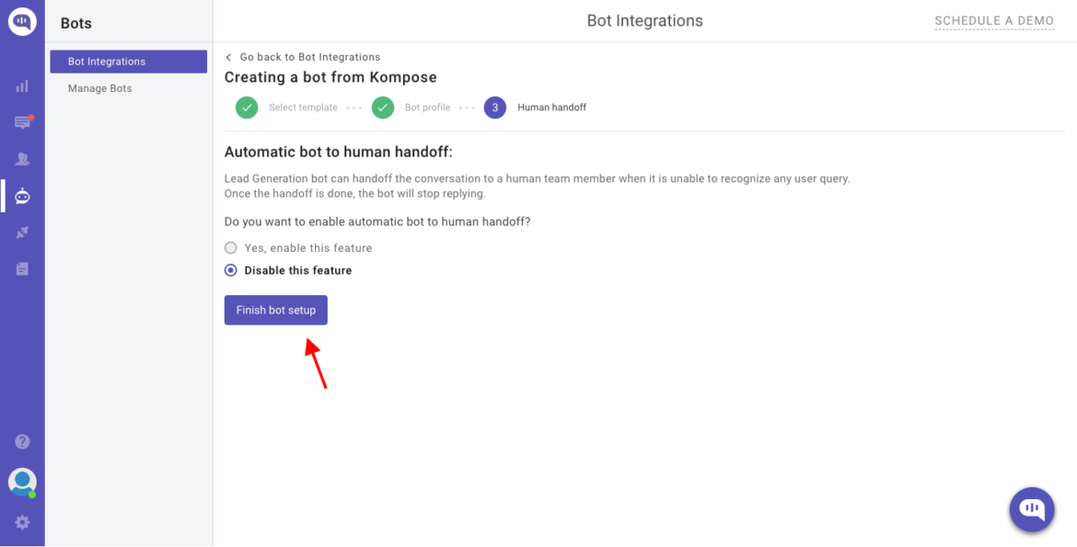Open the Kommunicate logo home icon
Screen dimensions: 1077x547
click(21, 20)
